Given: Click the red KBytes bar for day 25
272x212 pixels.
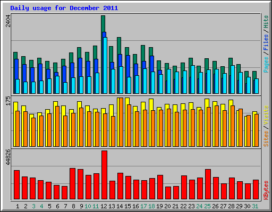Looking at the screenshot, I should [x=208, y=184].
